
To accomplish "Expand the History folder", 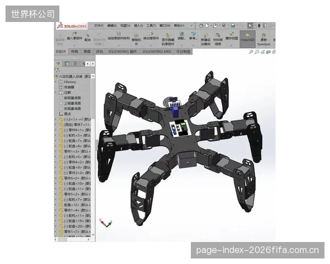I will pyautogui.click(x=56, y=82).
